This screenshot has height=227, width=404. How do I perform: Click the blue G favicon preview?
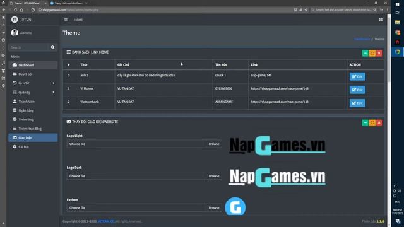point(235,206)
